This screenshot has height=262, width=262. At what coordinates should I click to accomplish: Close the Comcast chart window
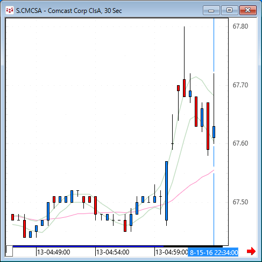pos(248,10)
